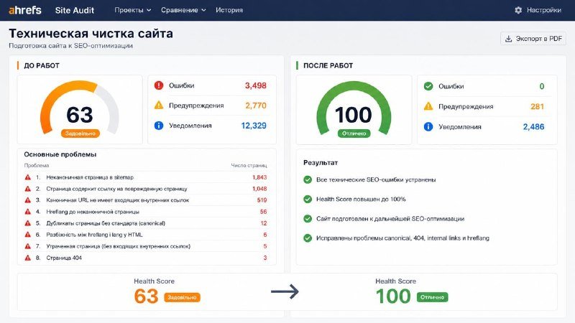Click warning icon for Страница 404 row
The image size is (575, 323).
[27, 258]
